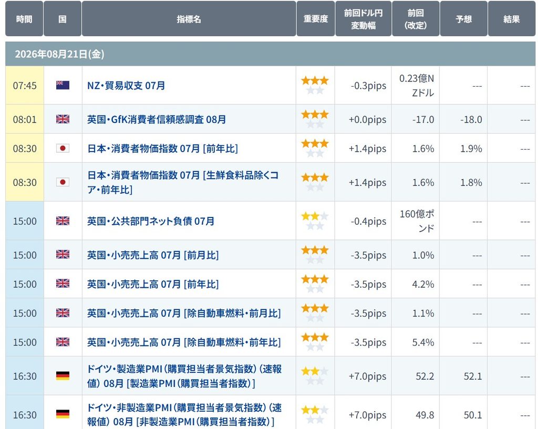
Task: Click the 前回ドル円変動幅 column header
Action: click(x=364, y=18)
